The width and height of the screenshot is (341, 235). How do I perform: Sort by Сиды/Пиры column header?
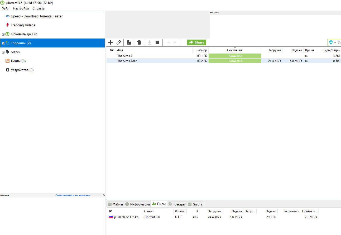[x=330, y=50]
